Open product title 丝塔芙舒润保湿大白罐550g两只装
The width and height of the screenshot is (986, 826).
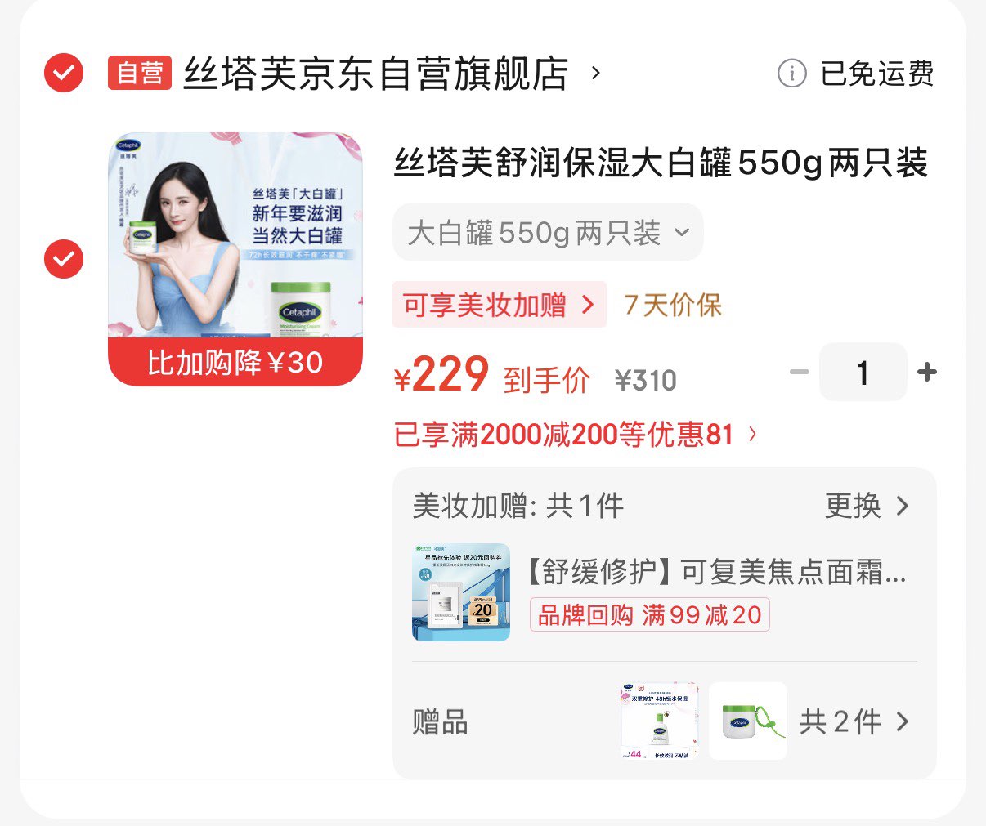[x=661, y=163]
